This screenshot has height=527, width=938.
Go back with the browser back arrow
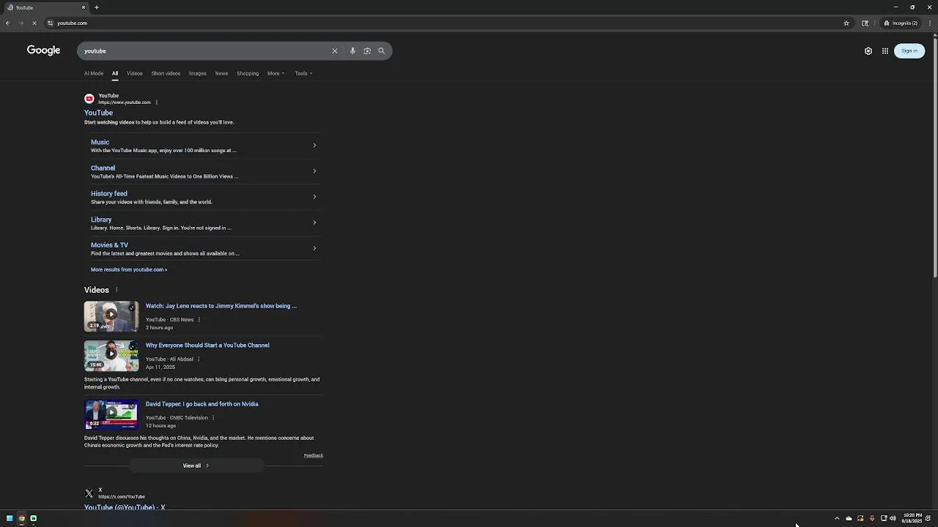tap(7, 23)
